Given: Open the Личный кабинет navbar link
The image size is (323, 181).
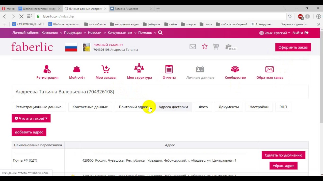Looking at the screenshot, I should [x=26, y=33].
